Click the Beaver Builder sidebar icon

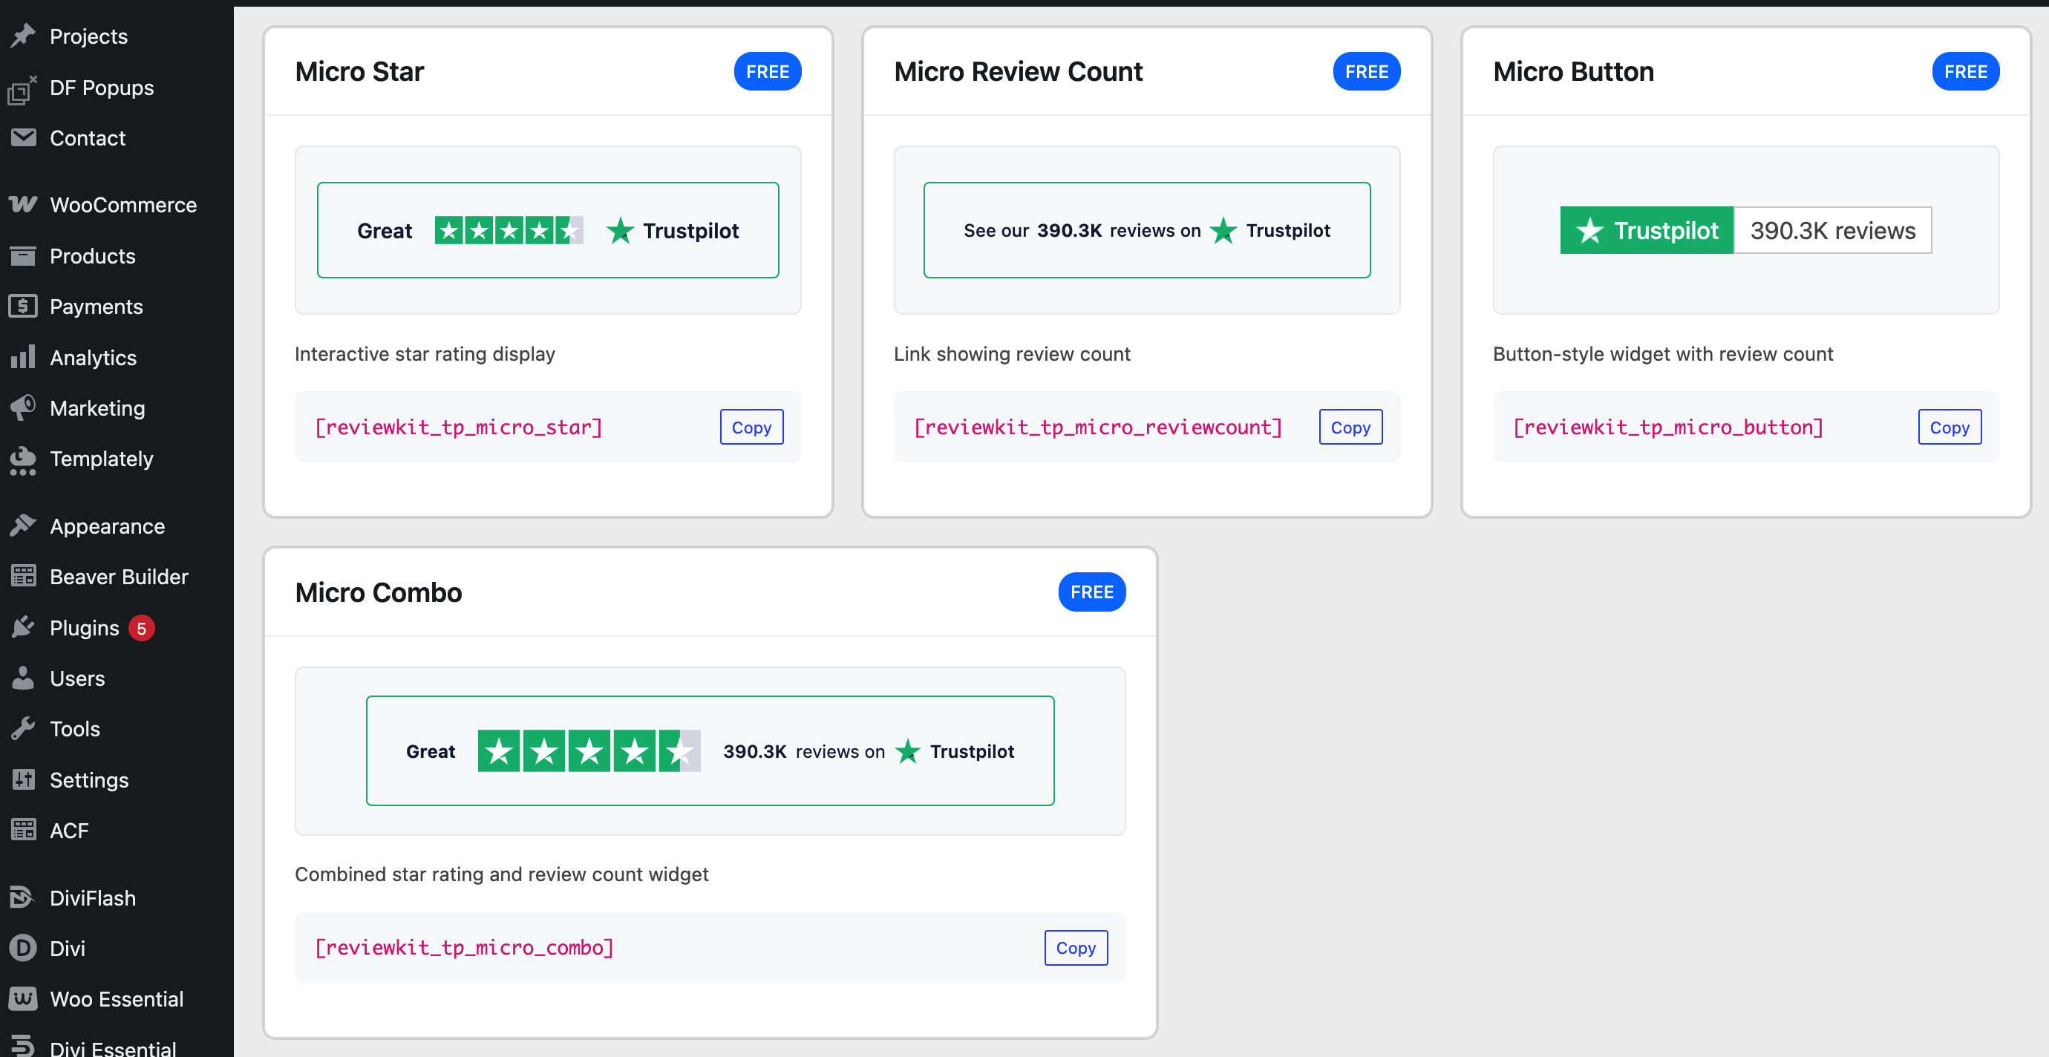coord(23,576)
